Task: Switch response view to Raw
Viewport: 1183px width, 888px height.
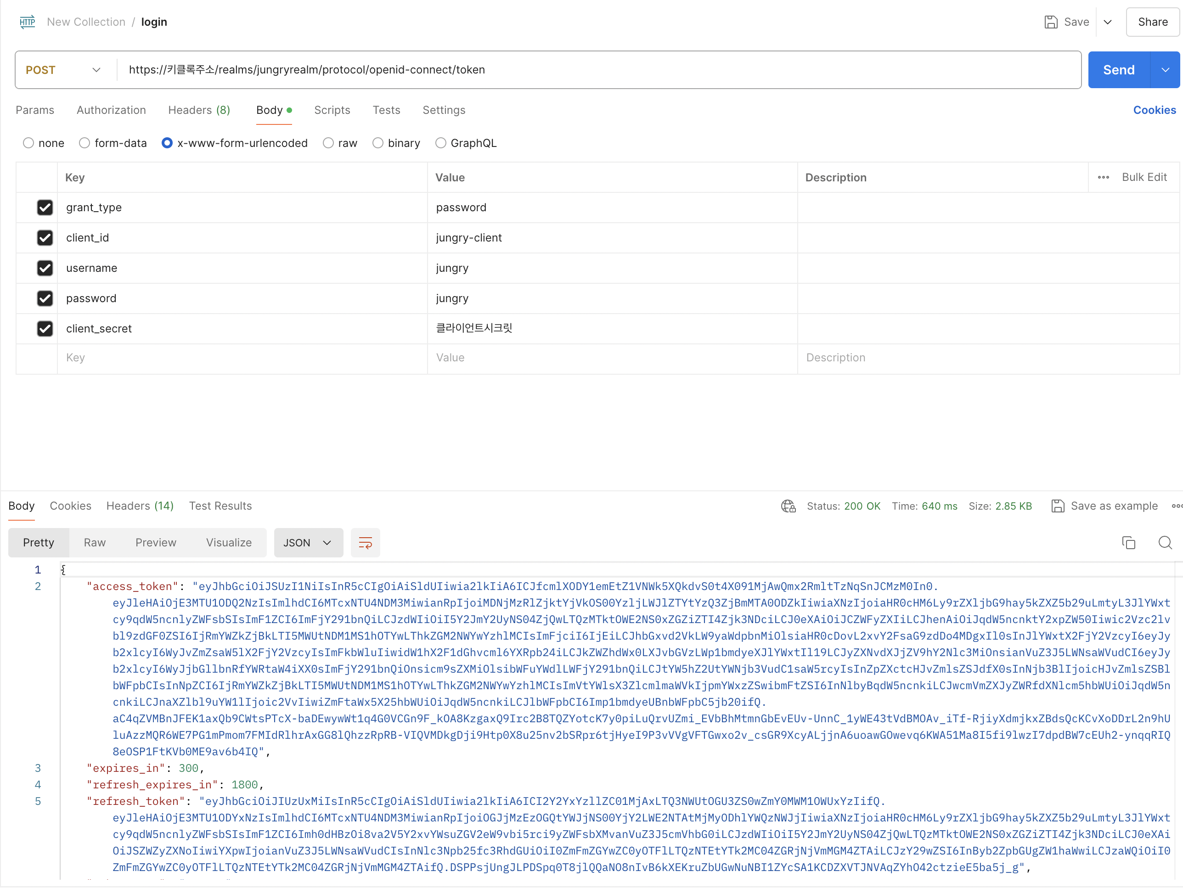Action: coord(95,543)
